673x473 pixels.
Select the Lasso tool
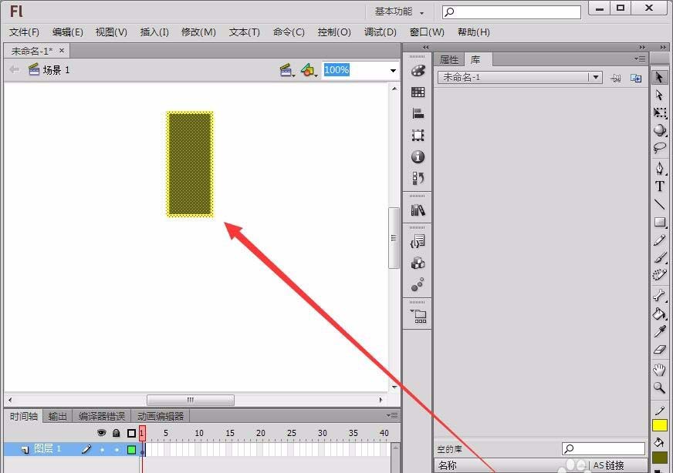tap(660, 148)
